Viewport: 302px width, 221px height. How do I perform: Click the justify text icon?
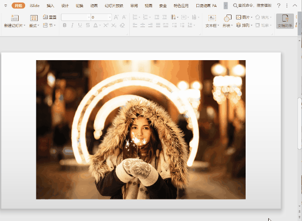tap(158, 25)
